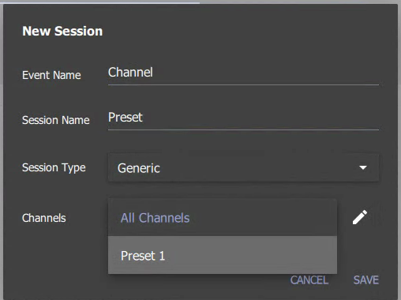Click the word Preset in Session Name

click(x=126, y=118)
